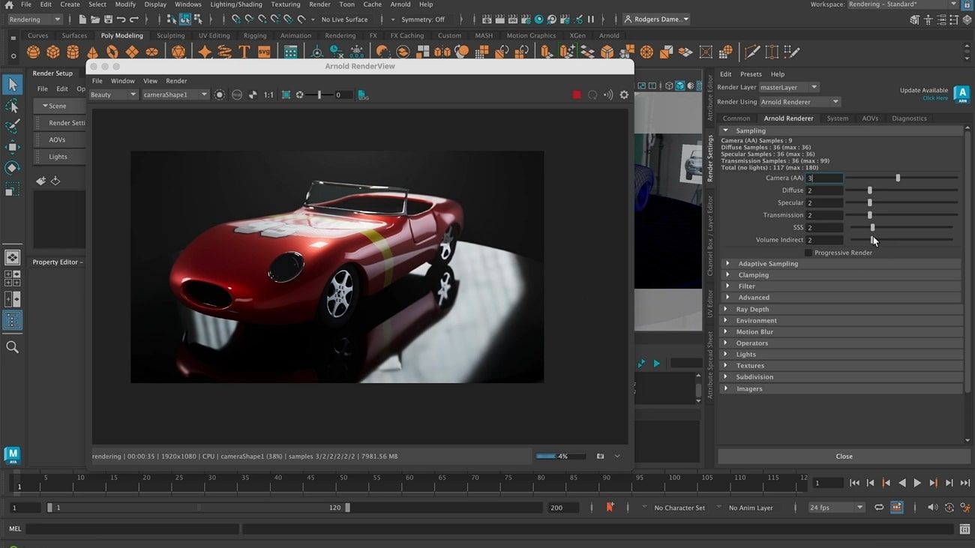Click the snapshot camera icon in RenderView status bar
The height and width of the screenshot is (548, 975).
(x=600, y=456)
